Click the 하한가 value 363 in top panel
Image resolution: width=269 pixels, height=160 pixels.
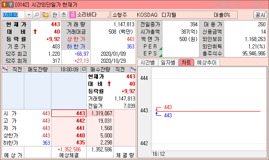click(x=130, y=46)
